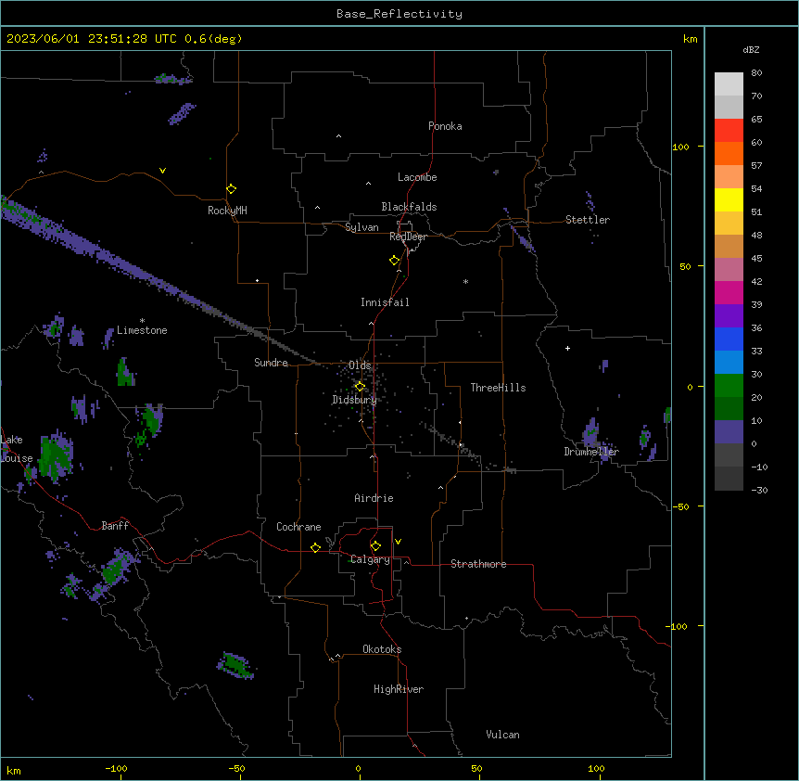This screenshot has height=781, width=799.
Task: Click the yellow diamond marker south of RedDeer
Action: tap(395, 261)
